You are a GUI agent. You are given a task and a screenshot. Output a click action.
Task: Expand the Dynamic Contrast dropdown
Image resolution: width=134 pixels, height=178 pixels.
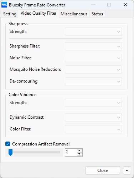(x=93, y=117)
